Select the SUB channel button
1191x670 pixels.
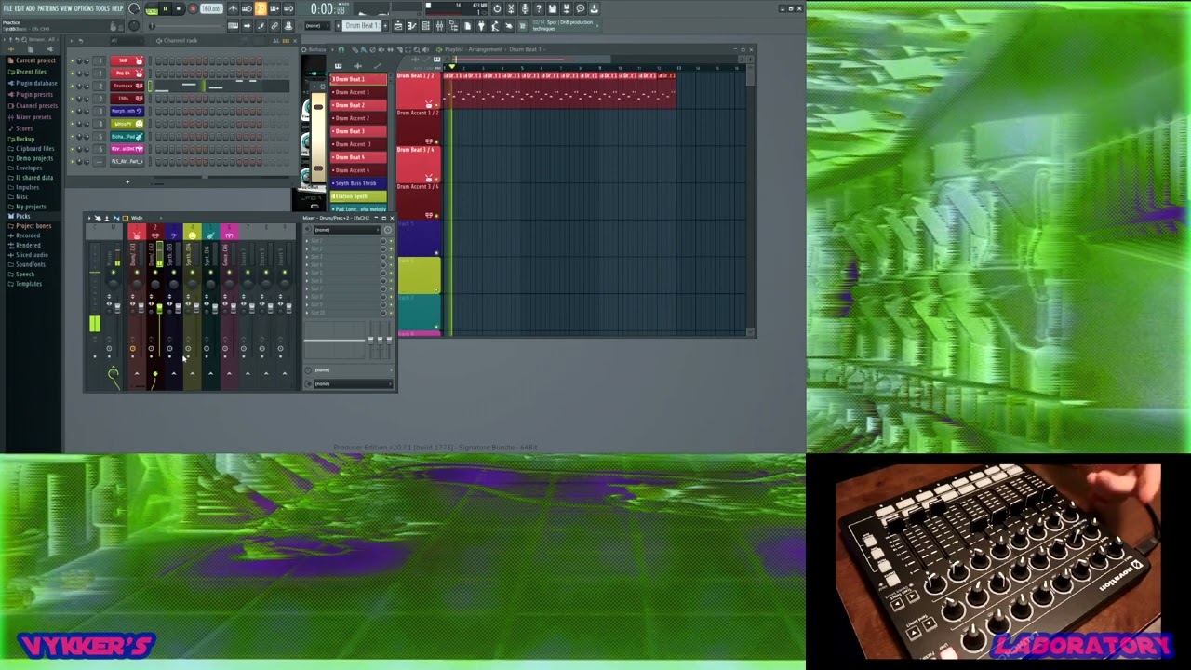coord(127,60)
